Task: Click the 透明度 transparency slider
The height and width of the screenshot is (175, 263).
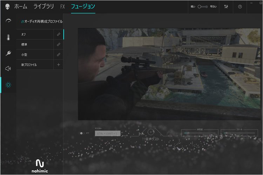Action: coord(200,133)
